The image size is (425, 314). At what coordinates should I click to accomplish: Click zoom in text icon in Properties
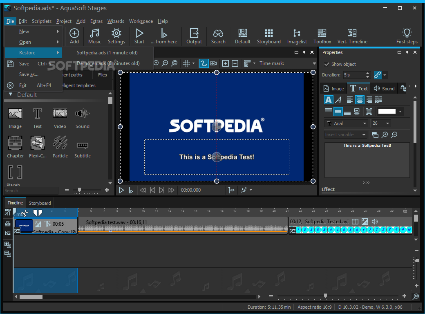coord(385,135)
